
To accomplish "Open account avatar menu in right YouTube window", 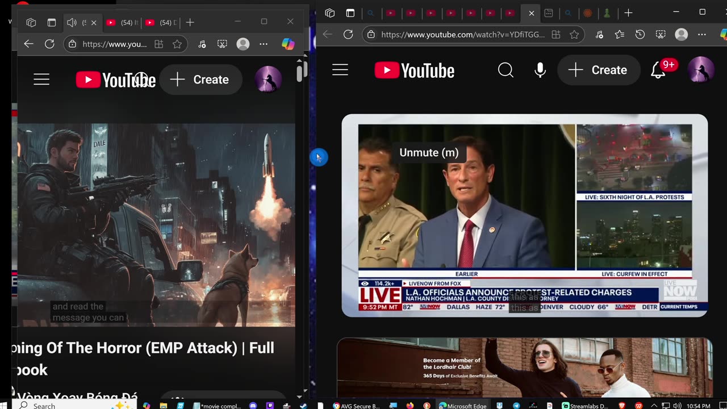I will point(701,70).
